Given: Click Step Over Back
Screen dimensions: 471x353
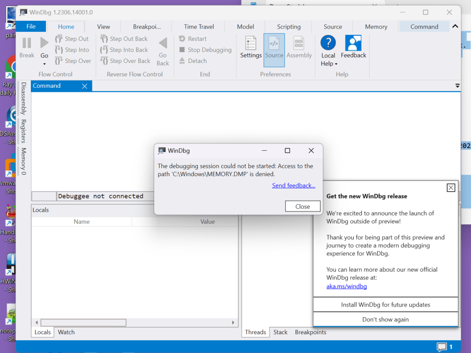Looking at the screenshot, I should [x=125, y=61].
